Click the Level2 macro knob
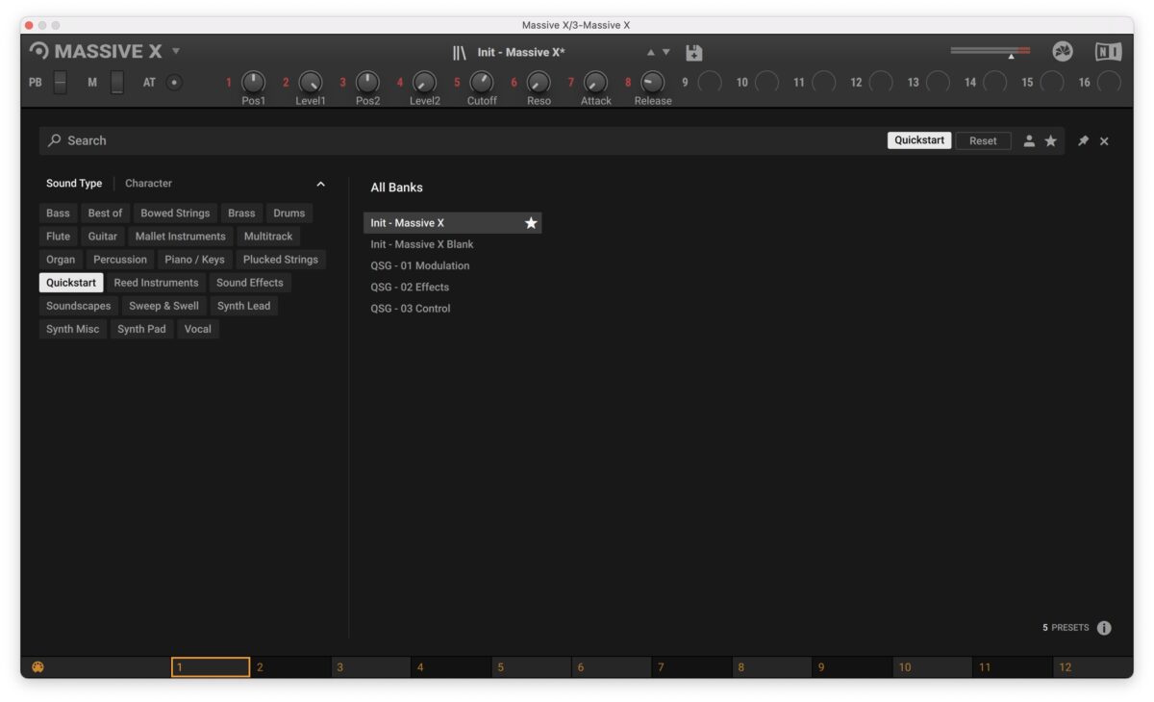 pyautogui.click(x=424, y=83)
